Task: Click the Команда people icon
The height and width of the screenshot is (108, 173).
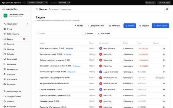Action: click(x=5, y=49)
